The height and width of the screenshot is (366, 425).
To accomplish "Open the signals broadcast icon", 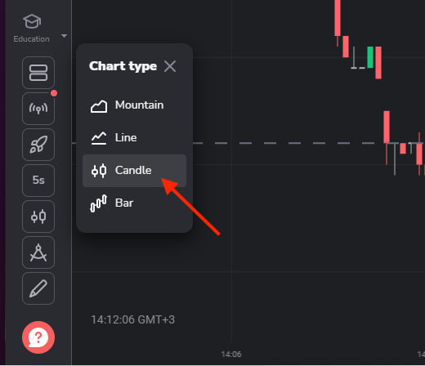I will pos(38,109).
